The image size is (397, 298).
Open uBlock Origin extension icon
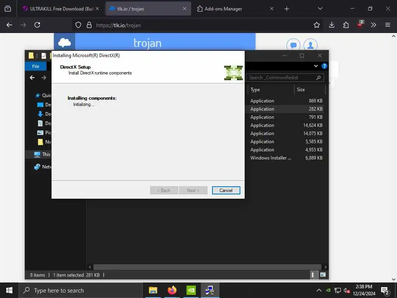(360, 24)
